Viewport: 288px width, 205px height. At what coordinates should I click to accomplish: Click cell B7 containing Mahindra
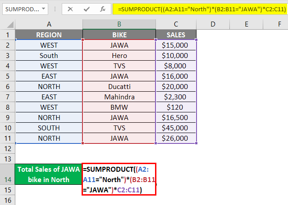pos(119,97)
